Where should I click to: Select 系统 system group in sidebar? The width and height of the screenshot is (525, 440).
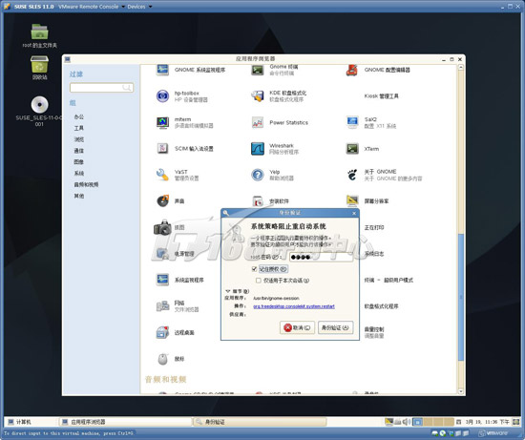(79, 173)
